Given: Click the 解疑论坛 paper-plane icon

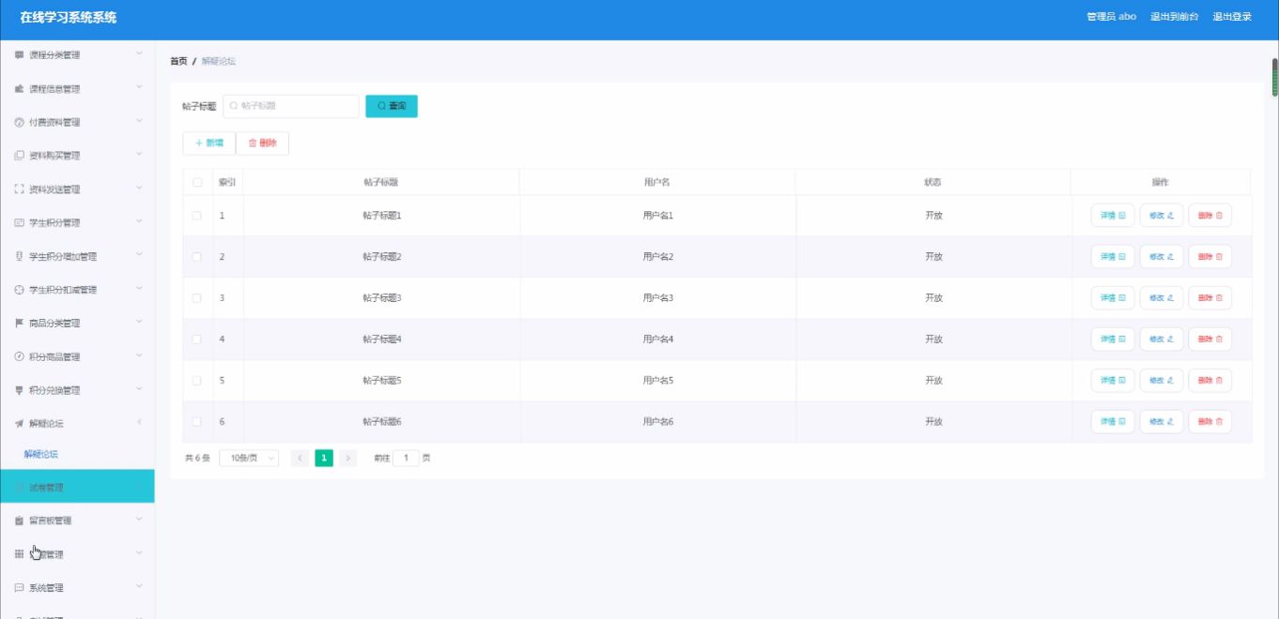Looking at the screenshot, I should (x=19, y=424).
